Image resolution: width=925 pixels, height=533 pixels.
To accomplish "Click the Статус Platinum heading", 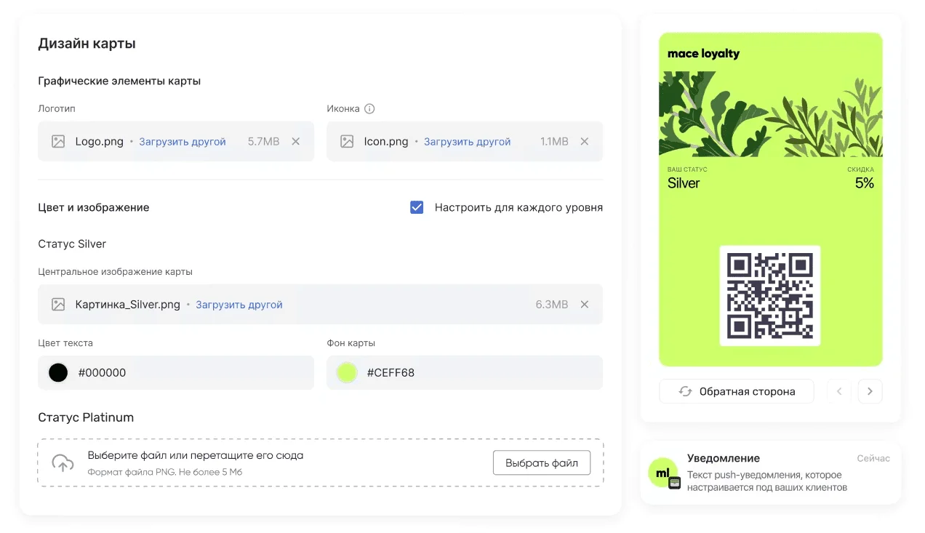I will pyautogui.click(x=86, y=418).
